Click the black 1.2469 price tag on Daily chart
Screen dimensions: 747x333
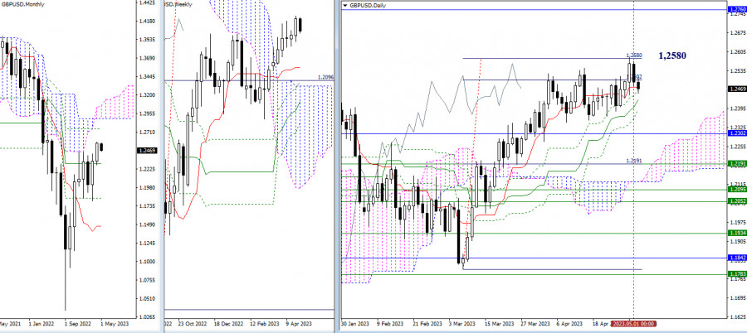[736, 89]
